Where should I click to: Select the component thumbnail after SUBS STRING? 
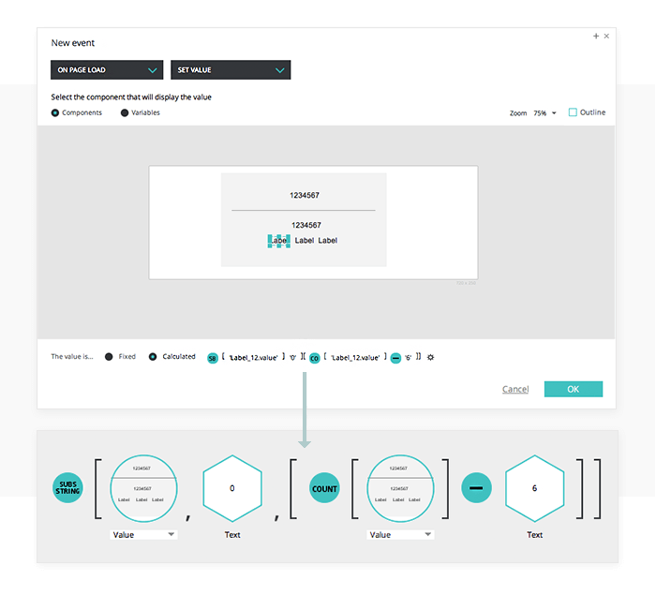point(143,488)
